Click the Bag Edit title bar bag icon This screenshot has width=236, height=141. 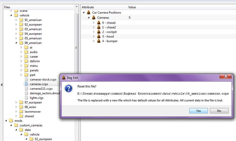click(x=64, y=78)
